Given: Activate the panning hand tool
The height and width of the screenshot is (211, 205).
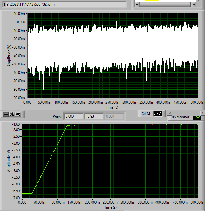Looking at the screenshot, I should [x=18, y=114].
